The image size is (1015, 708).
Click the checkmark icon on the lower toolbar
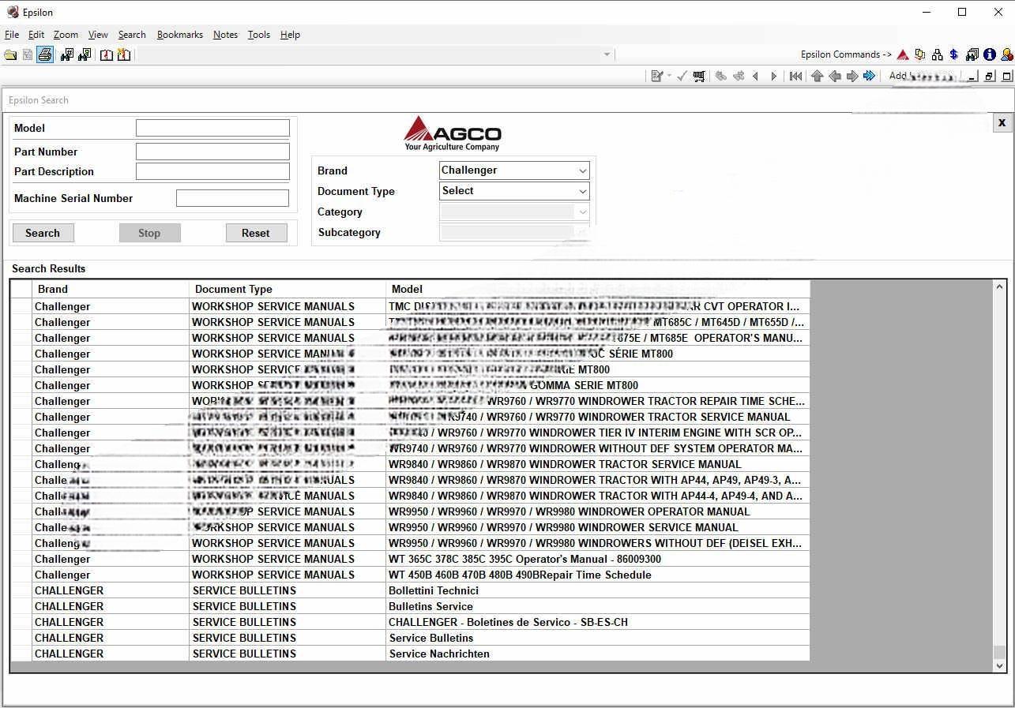click(681, 76)
